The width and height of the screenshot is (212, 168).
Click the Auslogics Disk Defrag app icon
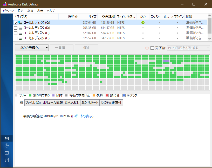point(5,4)
